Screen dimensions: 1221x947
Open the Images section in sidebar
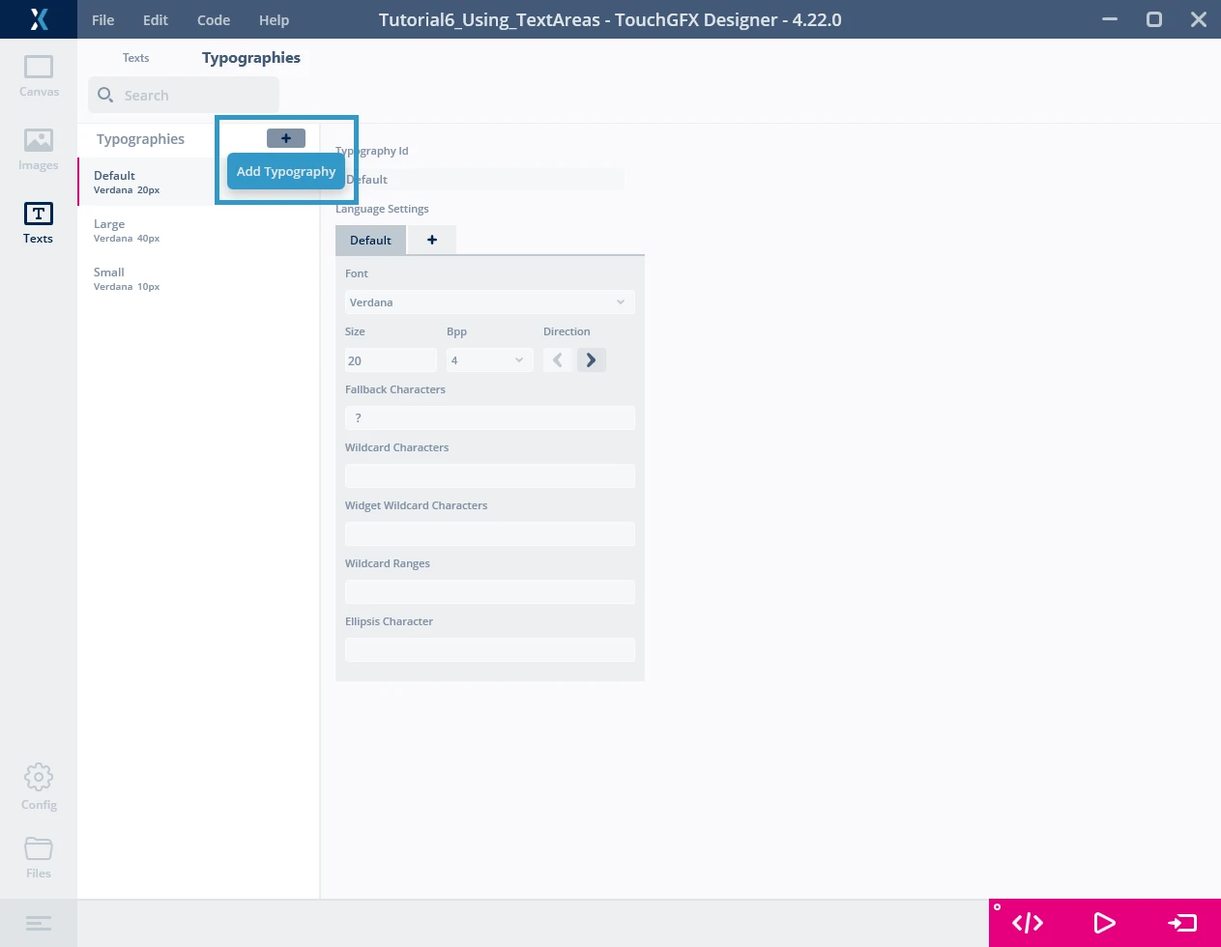[x=39, y=149]
